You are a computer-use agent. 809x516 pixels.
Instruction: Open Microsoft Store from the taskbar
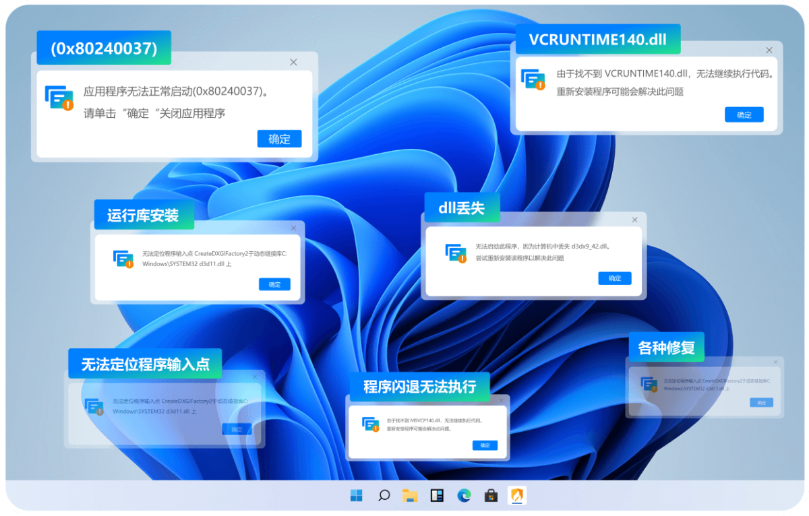coord(491,496)
